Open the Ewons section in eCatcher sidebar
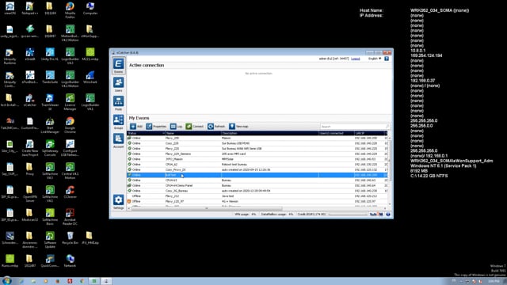The height and width of the screenshot is (285, 507). 118,66
